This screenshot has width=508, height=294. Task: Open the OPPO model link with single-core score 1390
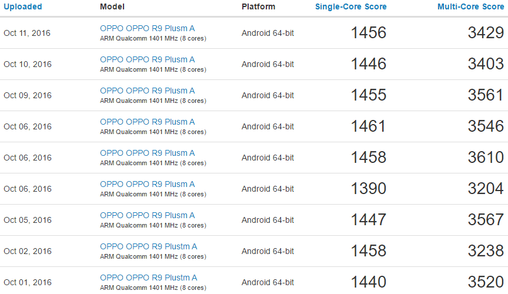pos(147,184)
